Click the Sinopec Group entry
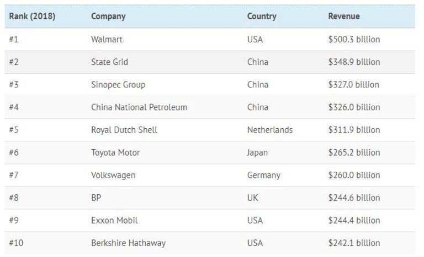The width and height of the screenshot is (424, 257). pos(118,85)
